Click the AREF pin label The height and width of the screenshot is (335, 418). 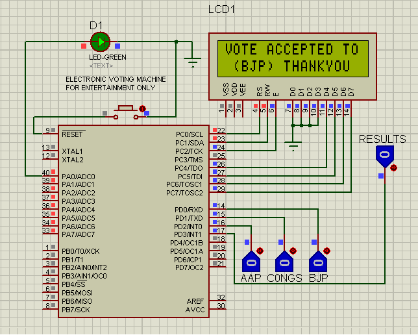[195, 301]
